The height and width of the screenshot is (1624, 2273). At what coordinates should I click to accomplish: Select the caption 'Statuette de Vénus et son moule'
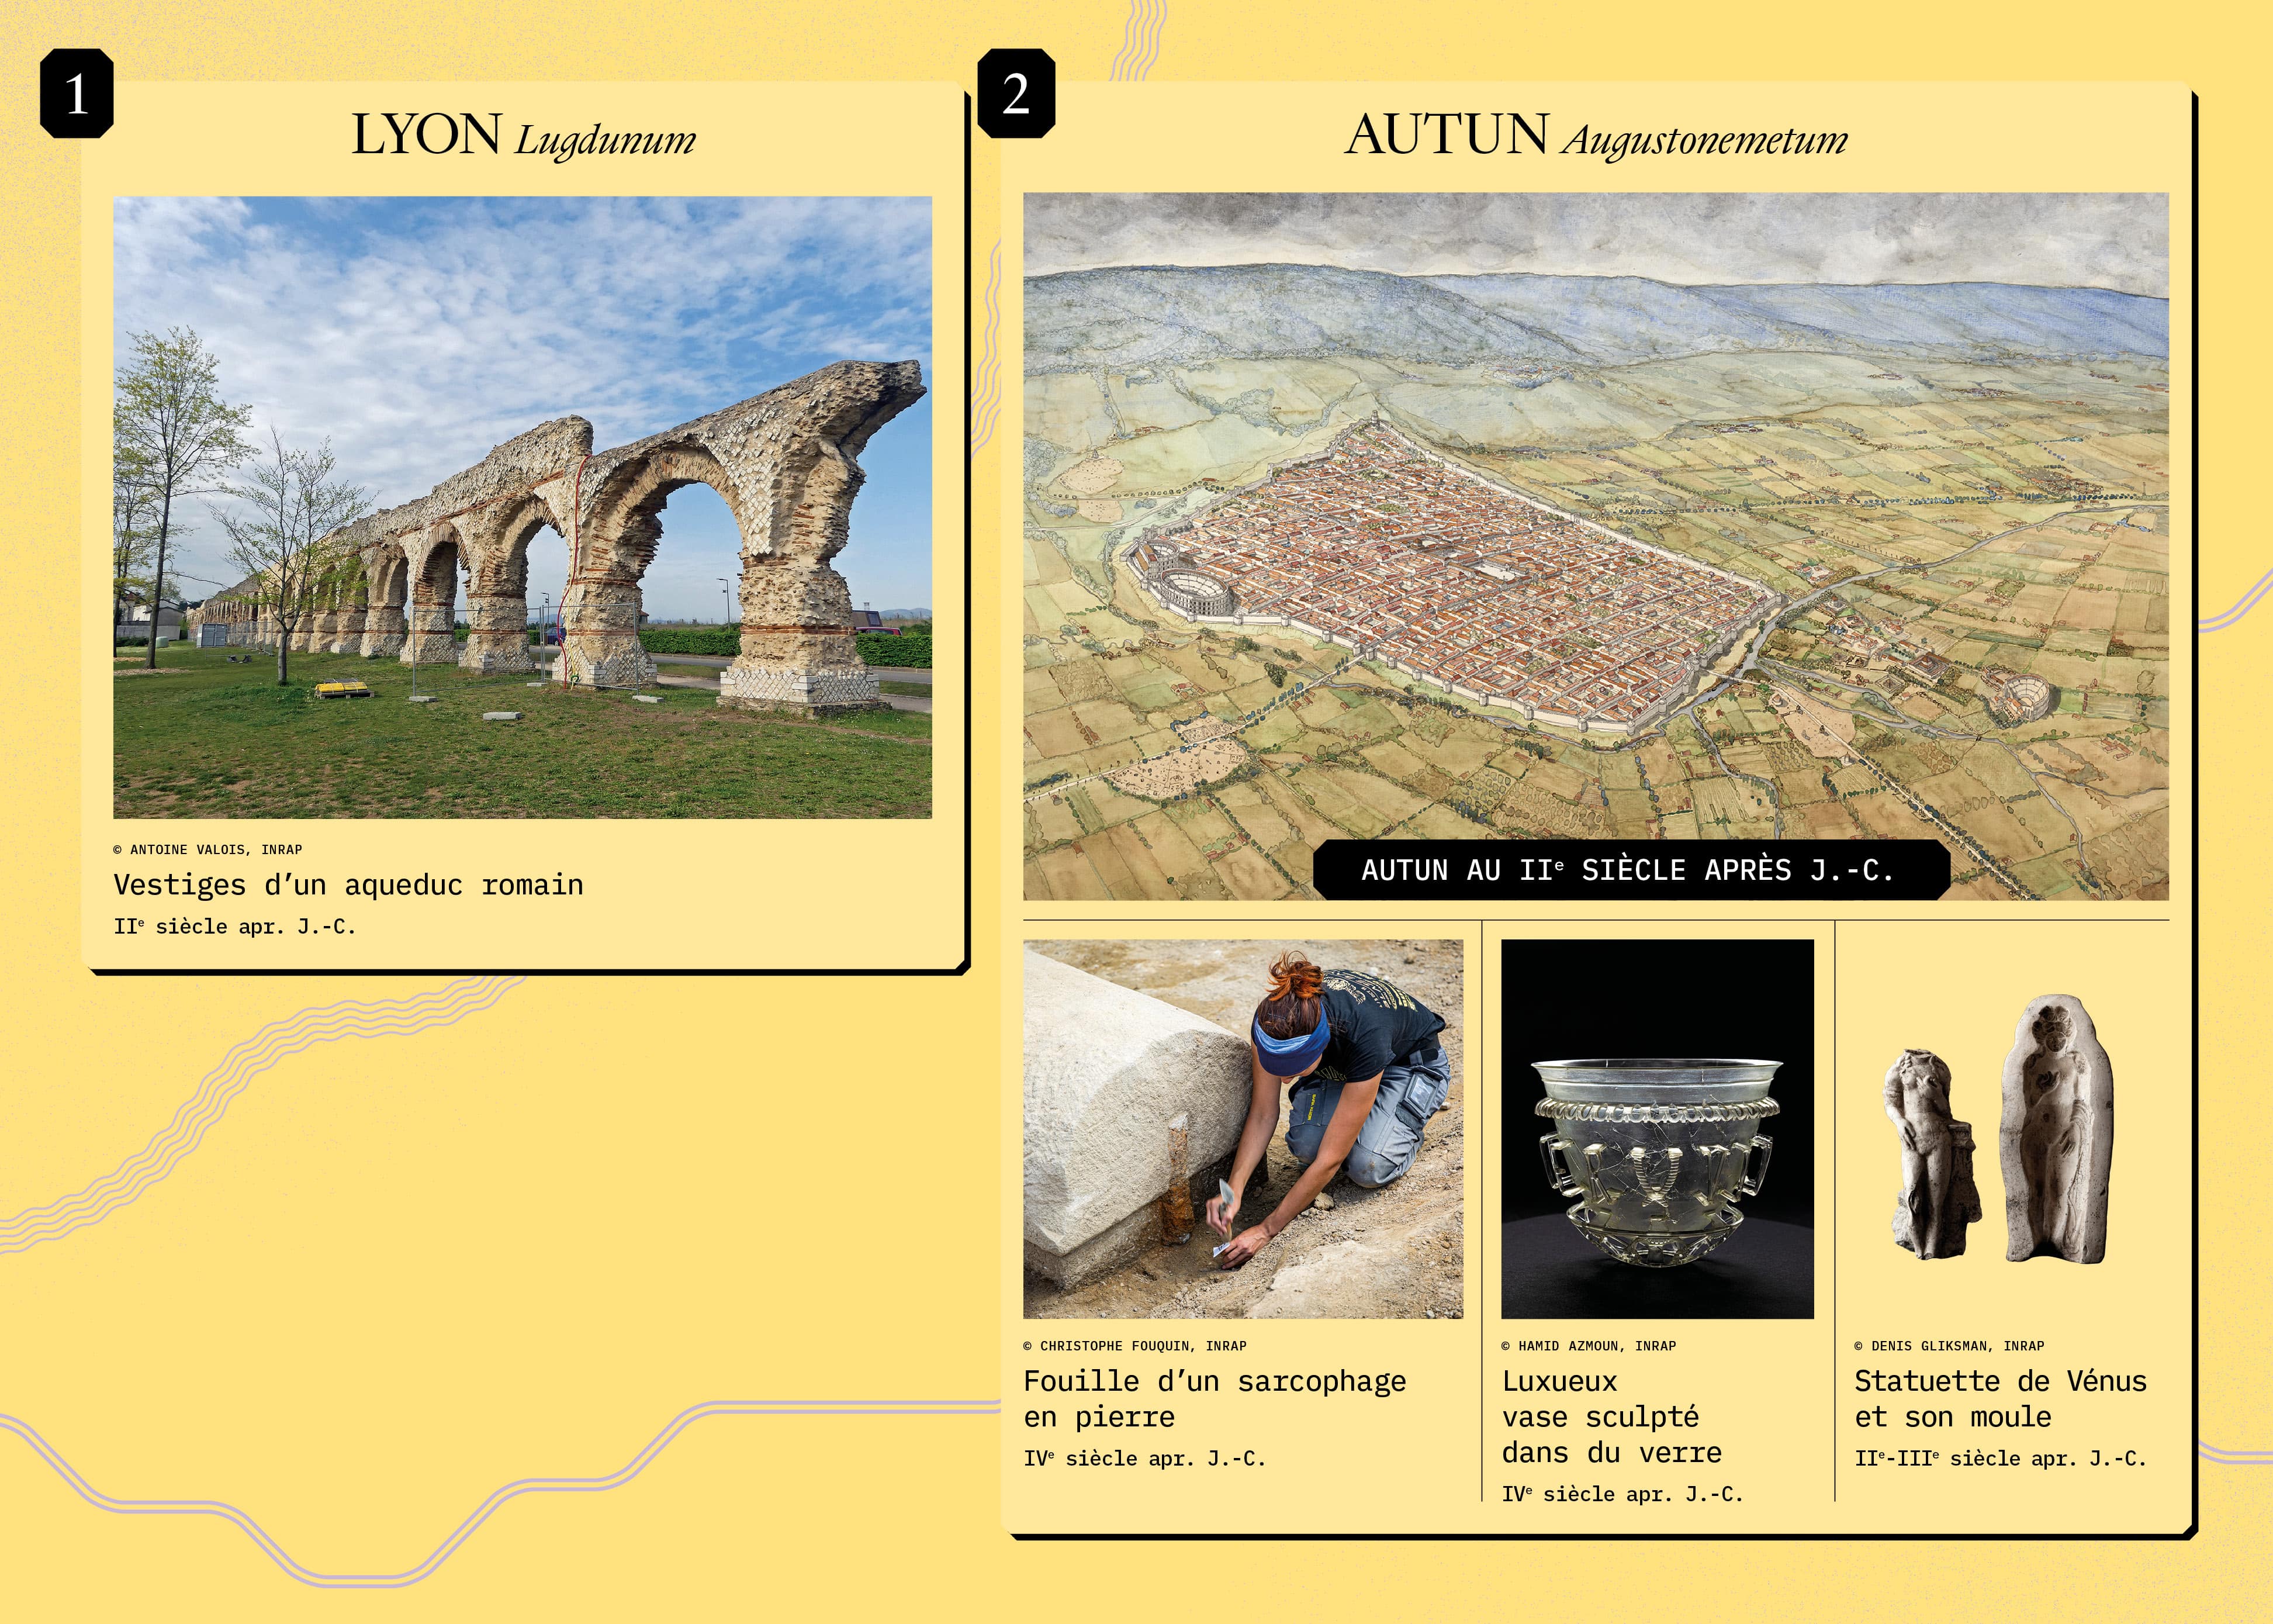(2001, 1399)
